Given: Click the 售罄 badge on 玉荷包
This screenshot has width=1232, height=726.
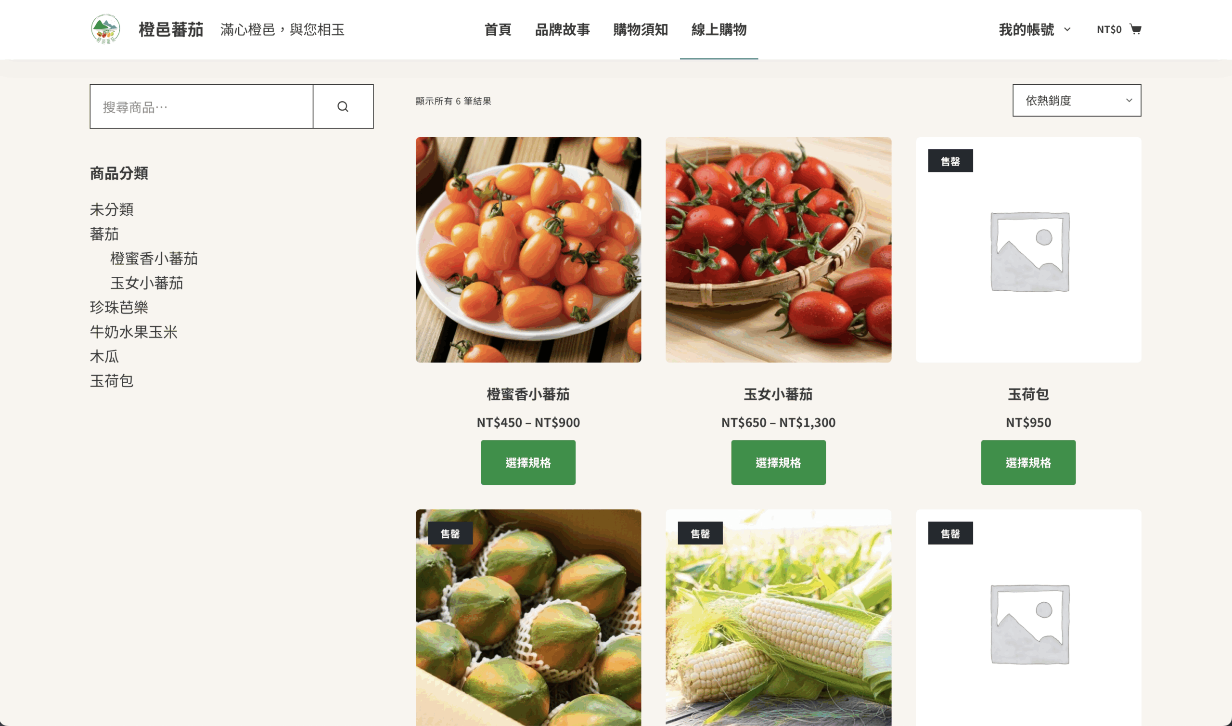Looking at the screenshot, I should tap(950, 161).
